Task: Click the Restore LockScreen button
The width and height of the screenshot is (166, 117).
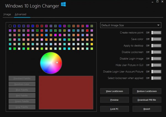Action: [147, 91]
